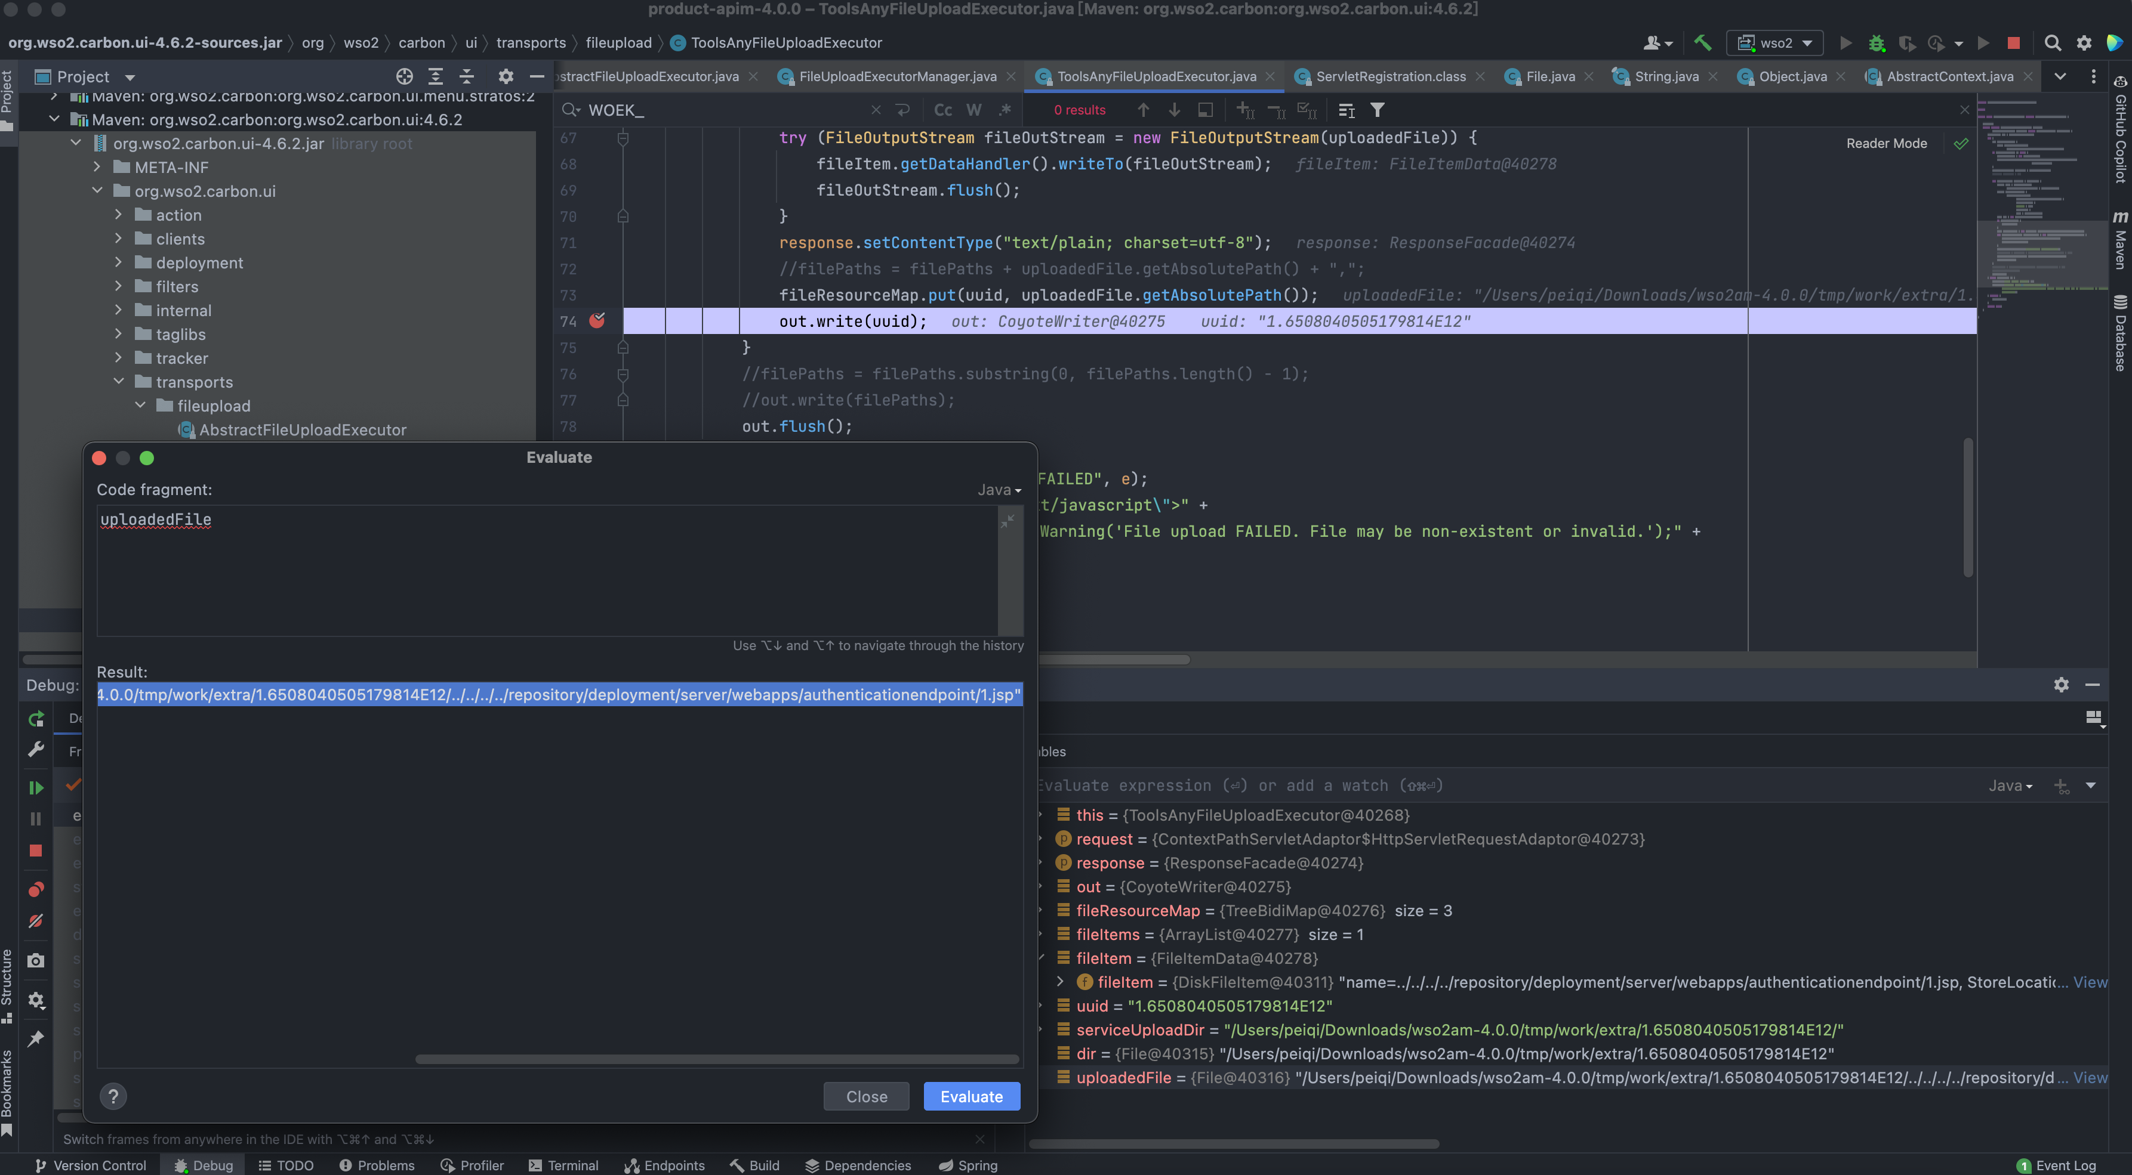Screen dimensions: 2132x1175
Task: Toggle Match Case option in search bar
Action: 942,110
